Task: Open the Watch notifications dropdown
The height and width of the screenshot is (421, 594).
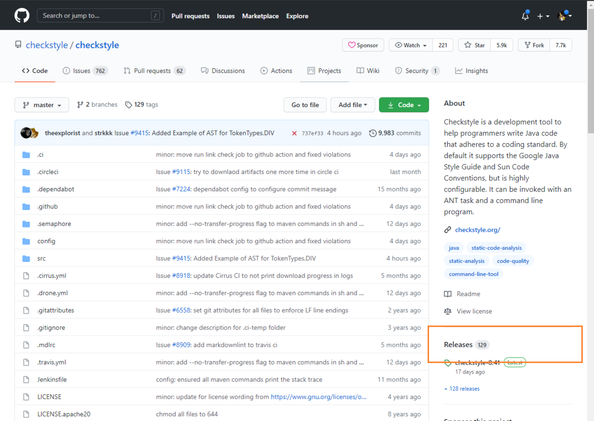Action: pos(411,45)
